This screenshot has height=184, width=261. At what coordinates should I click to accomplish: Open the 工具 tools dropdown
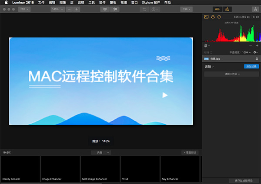pyautogui.click(x=187, y=9)
